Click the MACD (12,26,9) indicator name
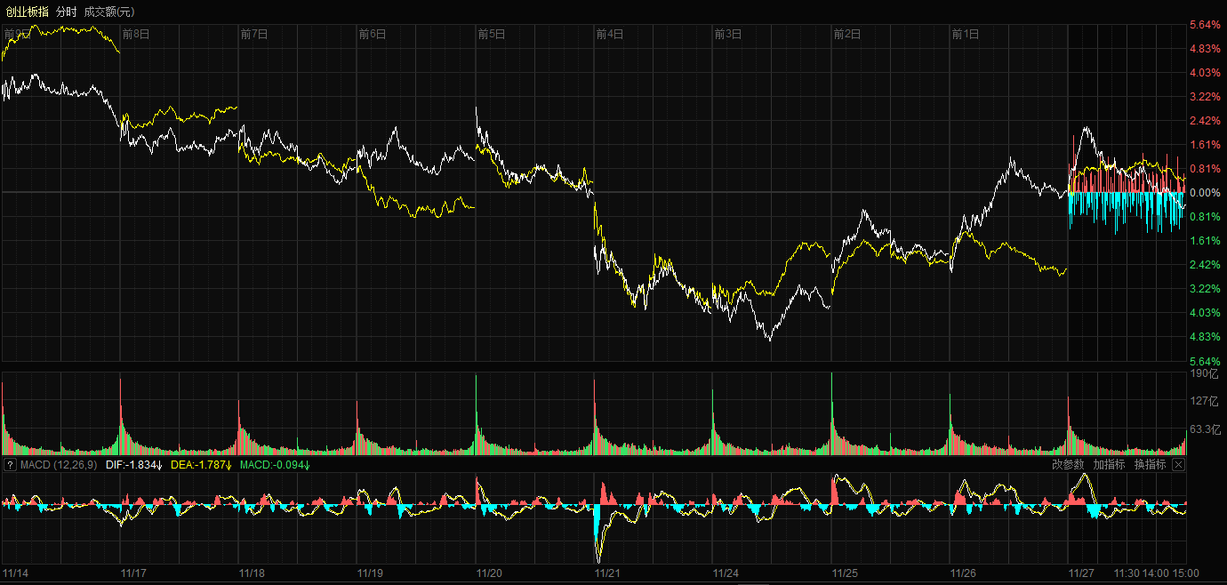 click(59, 465)
